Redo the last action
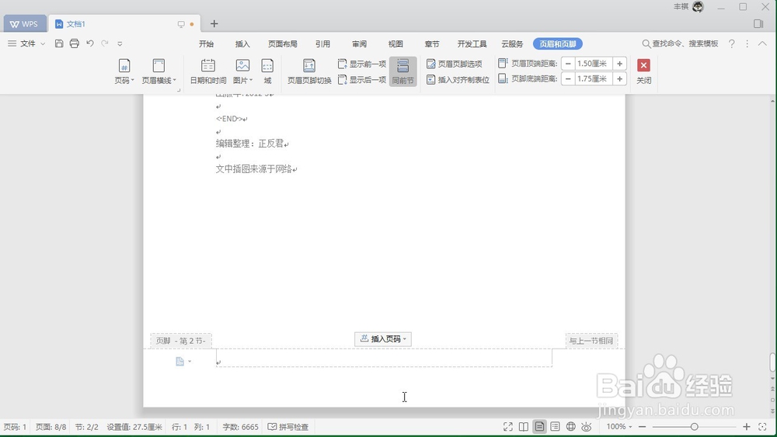The width and height of the screenshot is (777, 437). pos(105,43)
